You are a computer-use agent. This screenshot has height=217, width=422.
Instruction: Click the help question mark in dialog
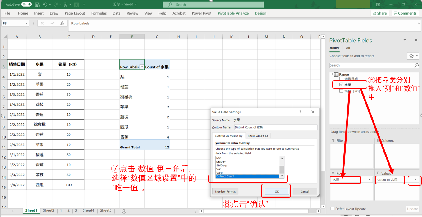click(x=300, y=112)
